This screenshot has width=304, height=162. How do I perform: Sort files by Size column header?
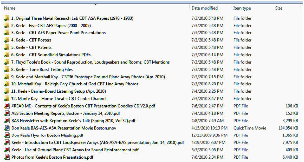[279, 8]
